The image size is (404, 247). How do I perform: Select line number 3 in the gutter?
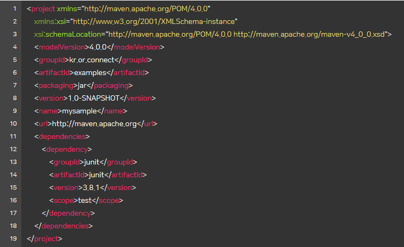point(15,34)
